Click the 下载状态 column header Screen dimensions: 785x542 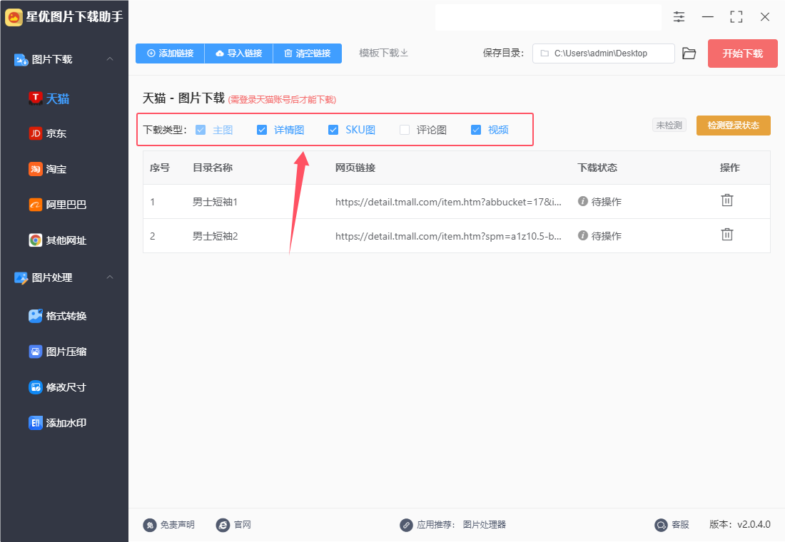tap(597, 168)
